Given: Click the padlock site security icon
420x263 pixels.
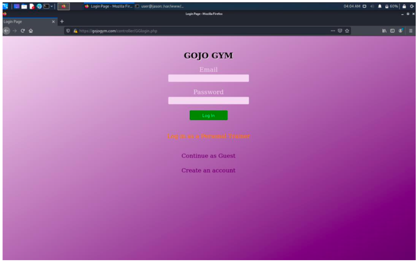Looking at the screenshot, I should [x=75, y=31].
